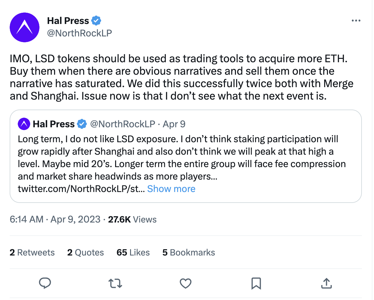The width and height of the screenshot is (374, 300).
Task: Click Hal Press purple profile avatar
Action: coord(25,27)
